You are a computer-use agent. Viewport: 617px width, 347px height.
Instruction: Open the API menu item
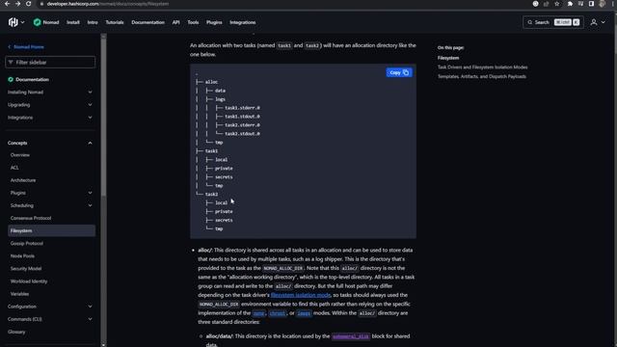(175, 22)
